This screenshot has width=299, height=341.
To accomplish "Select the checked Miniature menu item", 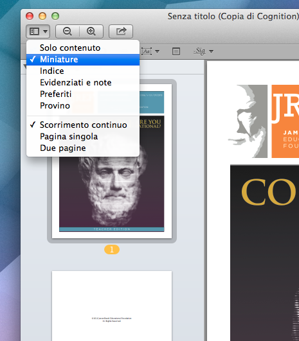I will pyautogui.click(x=83, y=59).
